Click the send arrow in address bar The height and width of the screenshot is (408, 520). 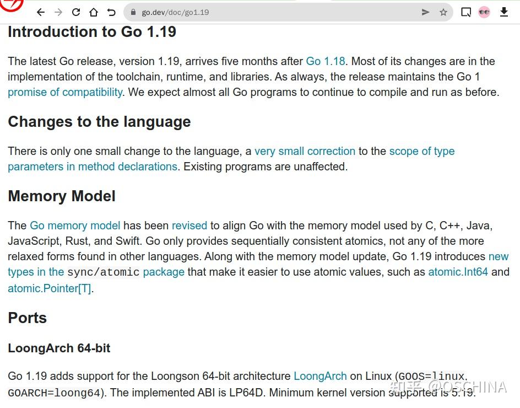click(x=425, y=12)
